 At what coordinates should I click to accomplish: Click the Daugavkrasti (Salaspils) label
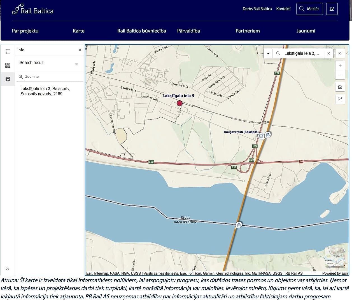[241, 132]
